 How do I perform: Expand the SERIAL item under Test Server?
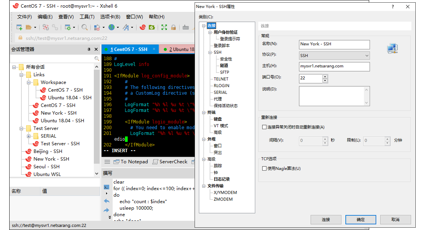point(28,136)
